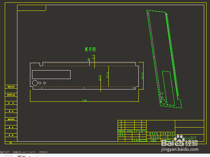Click the 03-LEFT title block text
Viewport: 210px width, 157px height.
coord(189,138)
